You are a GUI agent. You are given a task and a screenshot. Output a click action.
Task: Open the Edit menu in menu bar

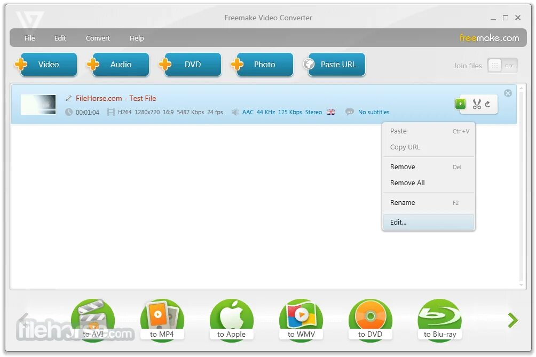[60, 38]
